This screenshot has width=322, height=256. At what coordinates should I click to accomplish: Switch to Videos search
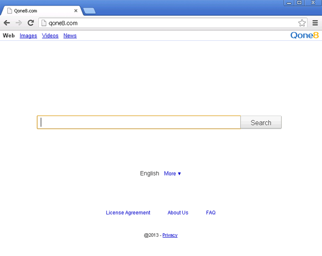pos(50,36)
